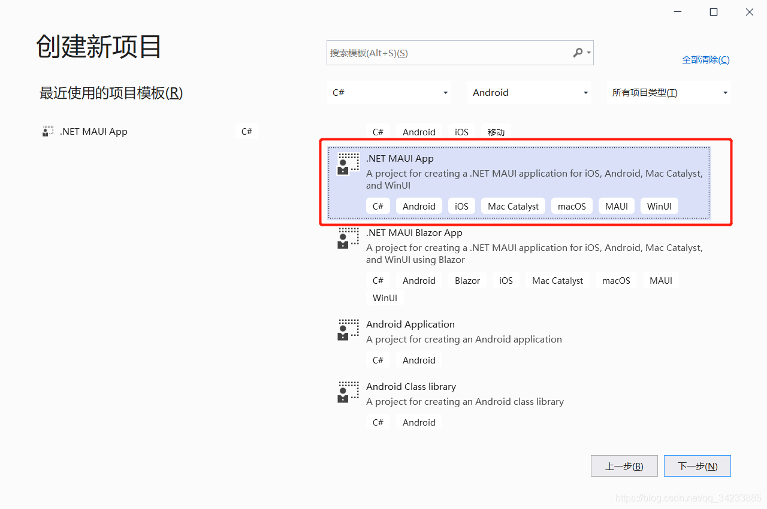Click the search magnifier icon
The width and height of the screenshot is (767, 509).
tap(578, 53)
